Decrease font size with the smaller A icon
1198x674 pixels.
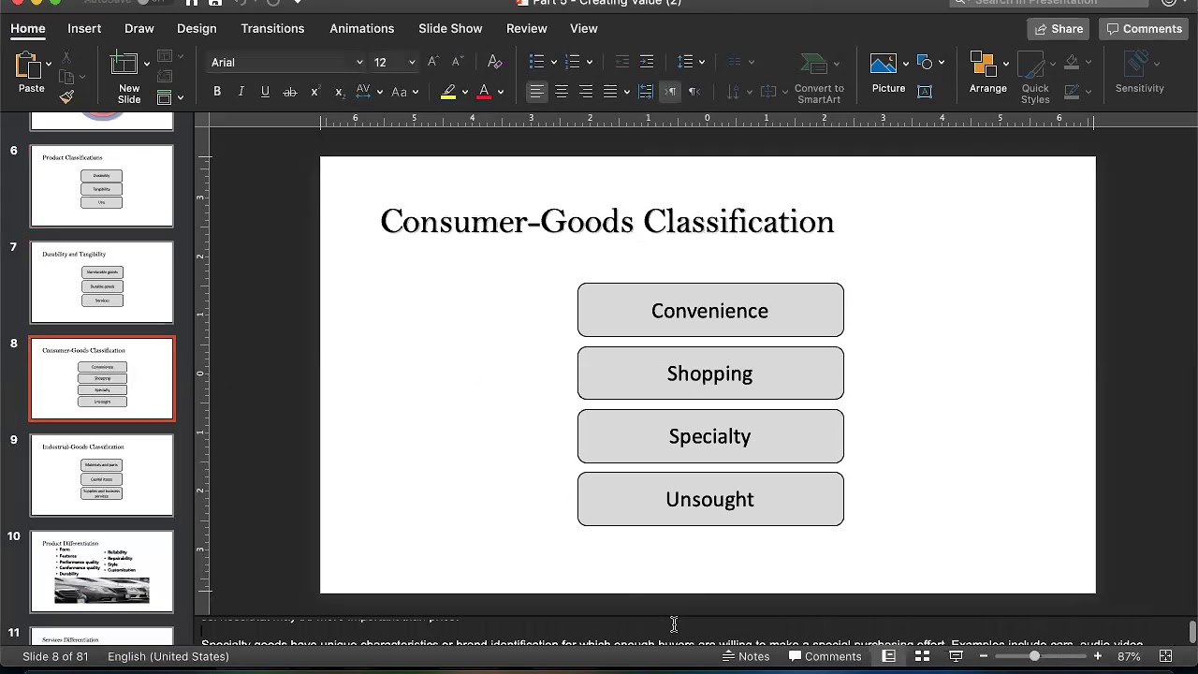click(457, 62)
